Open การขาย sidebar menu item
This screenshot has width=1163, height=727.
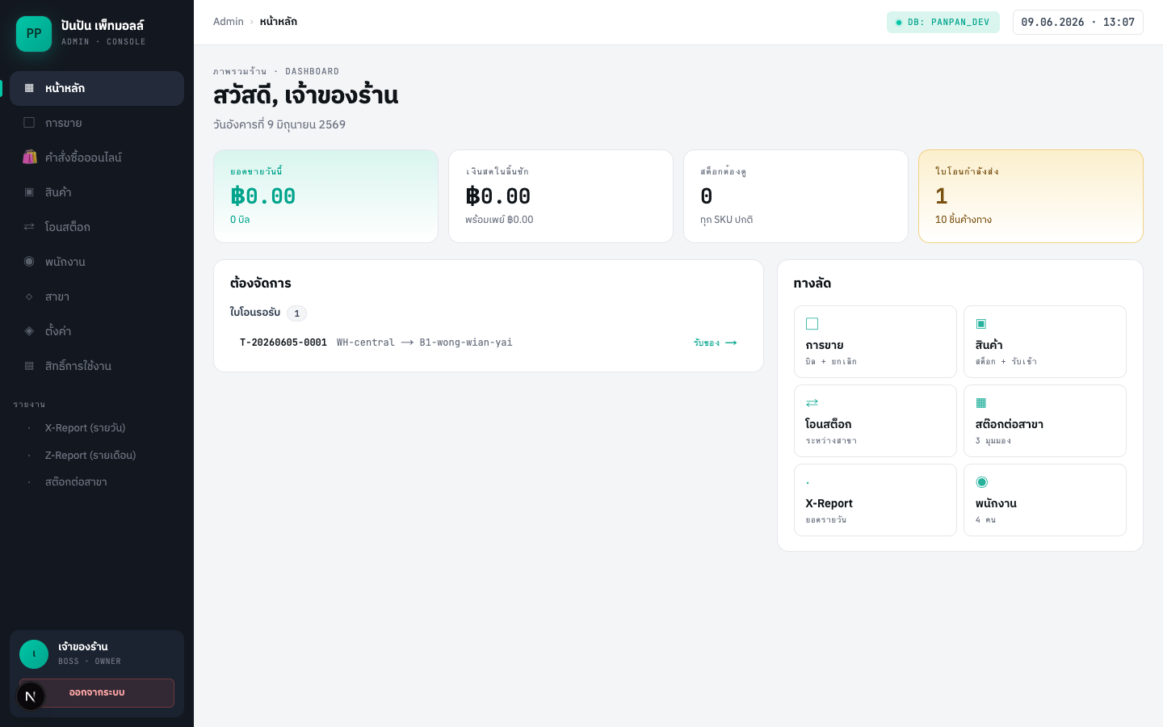(x=97, y=123)
